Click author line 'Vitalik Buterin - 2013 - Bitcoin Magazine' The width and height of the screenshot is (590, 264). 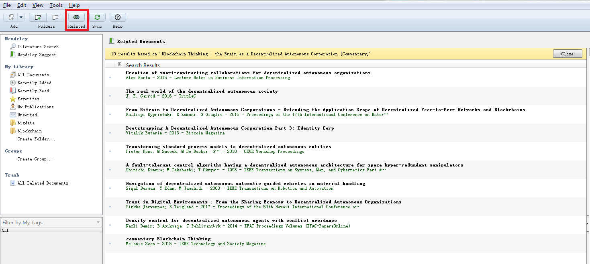[x=175, y=133]
